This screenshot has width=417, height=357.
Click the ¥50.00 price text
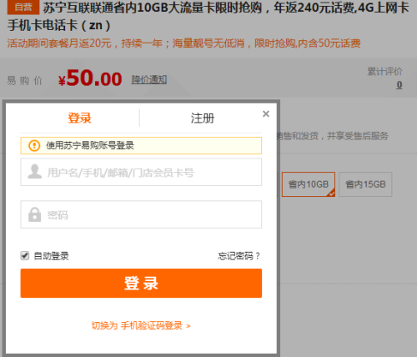click(90, 78)
